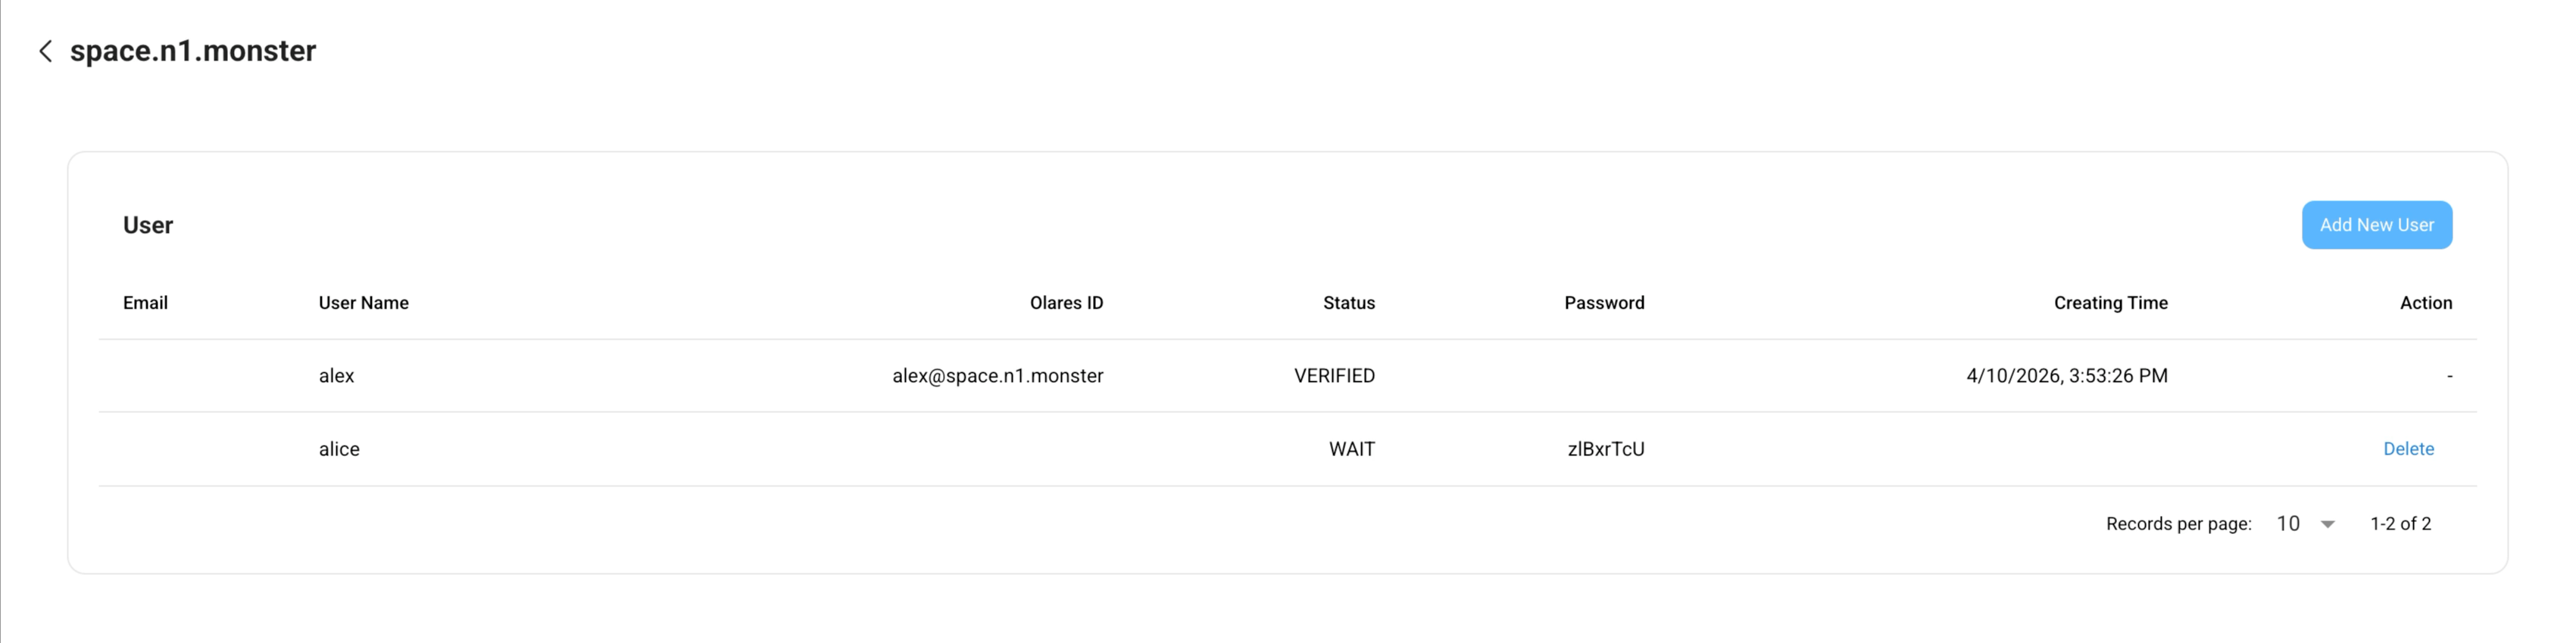Viewport: 2576px width, 643px height.
Task: Click the User Name column header
Action: click(363, 303)
